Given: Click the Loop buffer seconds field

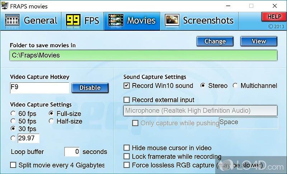Looking at the screenshot, I should point(72,151).
